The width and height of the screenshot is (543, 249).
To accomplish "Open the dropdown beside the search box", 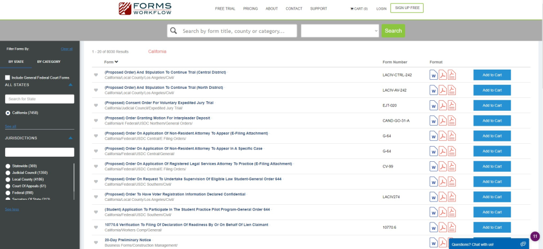I will point(340,31).
